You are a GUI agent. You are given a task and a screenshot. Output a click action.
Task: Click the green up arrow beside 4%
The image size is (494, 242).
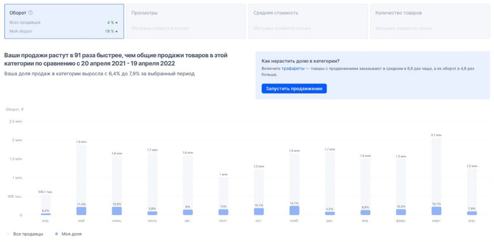[x=117, y=22]
